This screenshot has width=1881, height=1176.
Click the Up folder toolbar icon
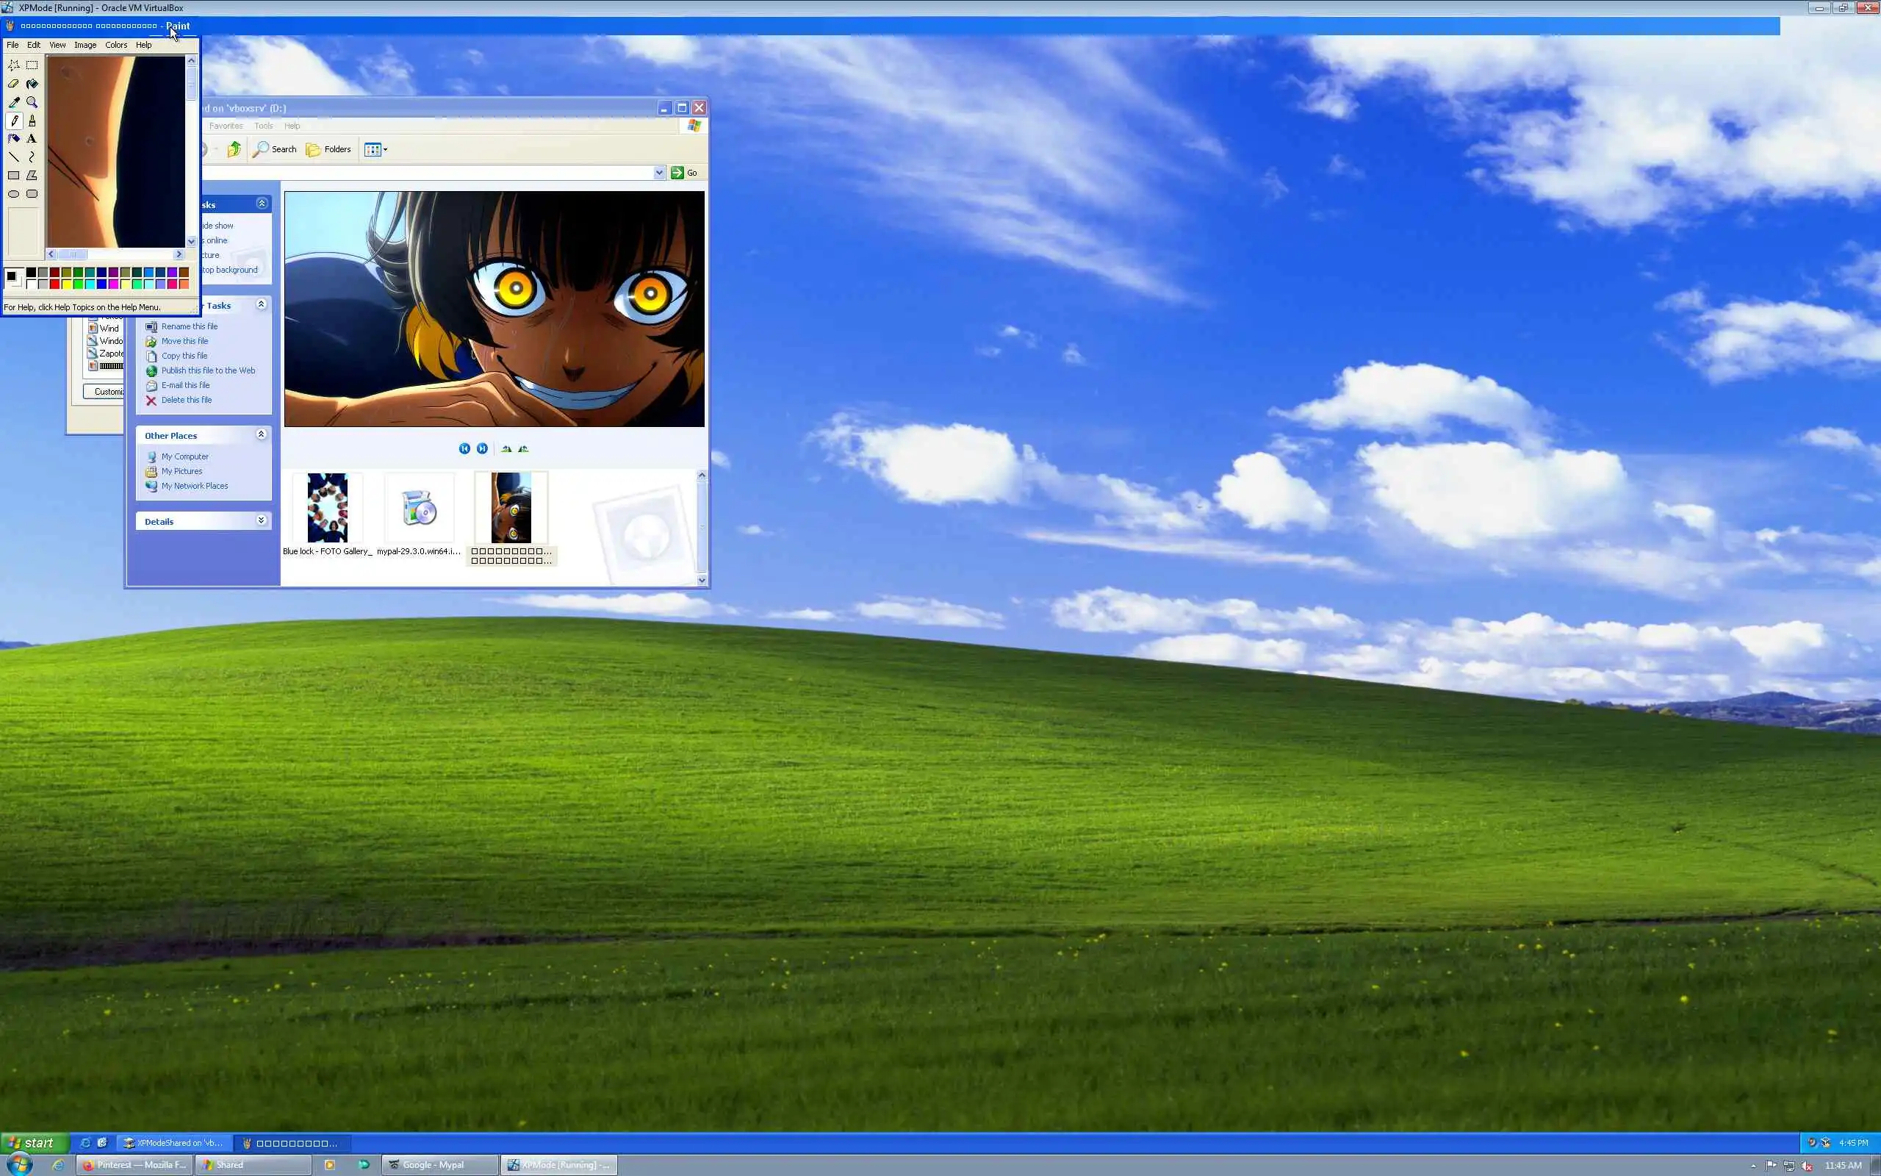234,149
